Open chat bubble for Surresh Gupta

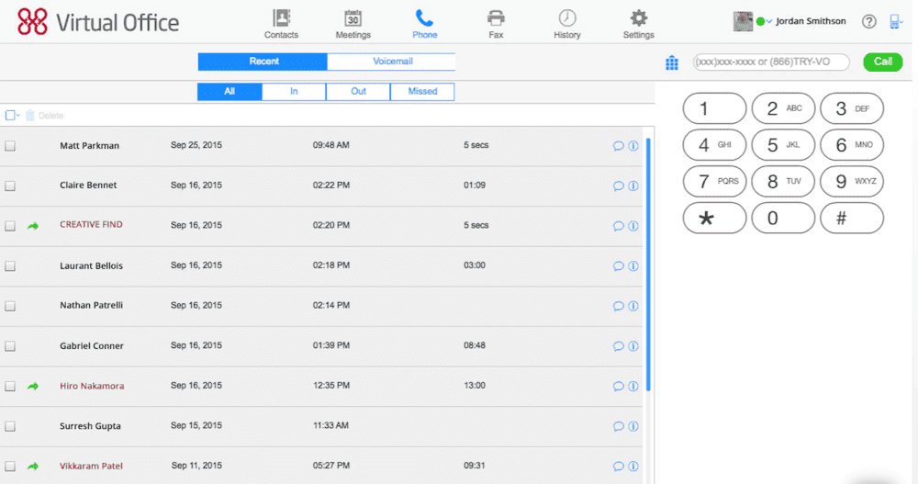point(618,426)
